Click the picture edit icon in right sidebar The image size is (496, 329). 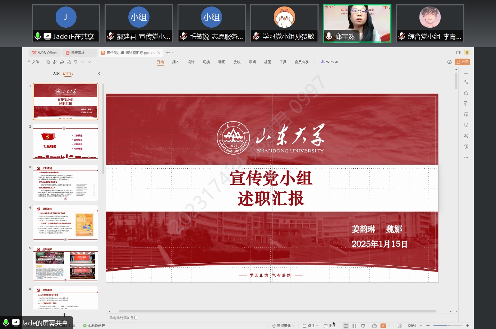coord(466,114)
